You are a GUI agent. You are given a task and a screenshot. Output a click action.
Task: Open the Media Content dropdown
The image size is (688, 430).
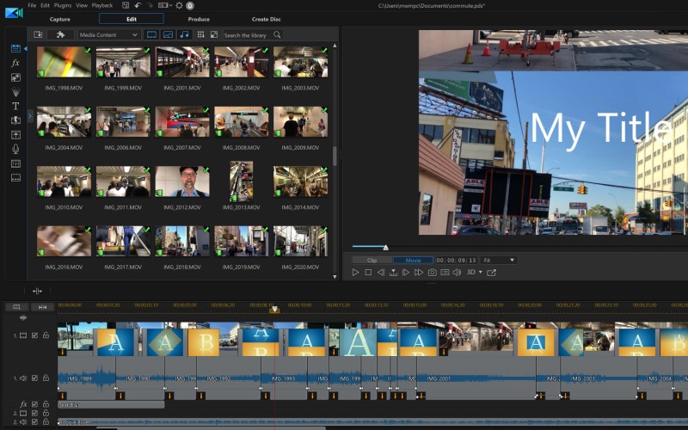click(109, 35)
